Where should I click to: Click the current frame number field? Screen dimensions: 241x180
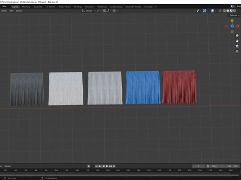(x=198, y=166)
